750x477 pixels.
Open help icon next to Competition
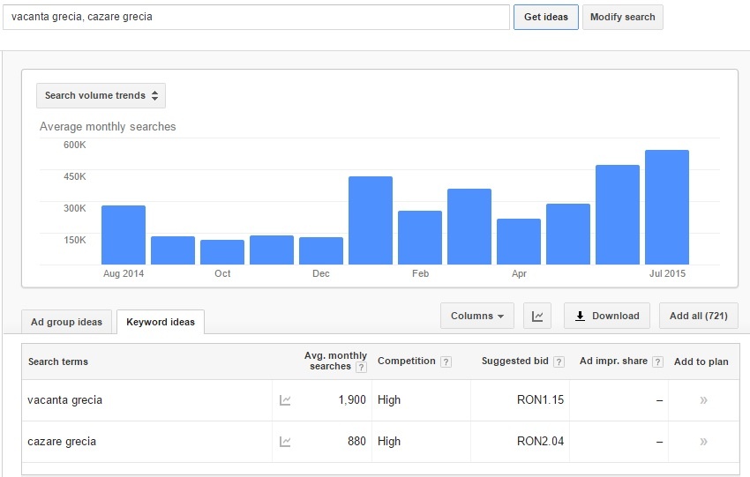(x=446, y=361)
